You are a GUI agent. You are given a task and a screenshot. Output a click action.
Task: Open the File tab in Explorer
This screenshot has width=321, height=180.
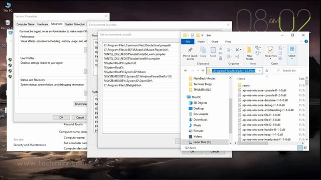(188, 41)
